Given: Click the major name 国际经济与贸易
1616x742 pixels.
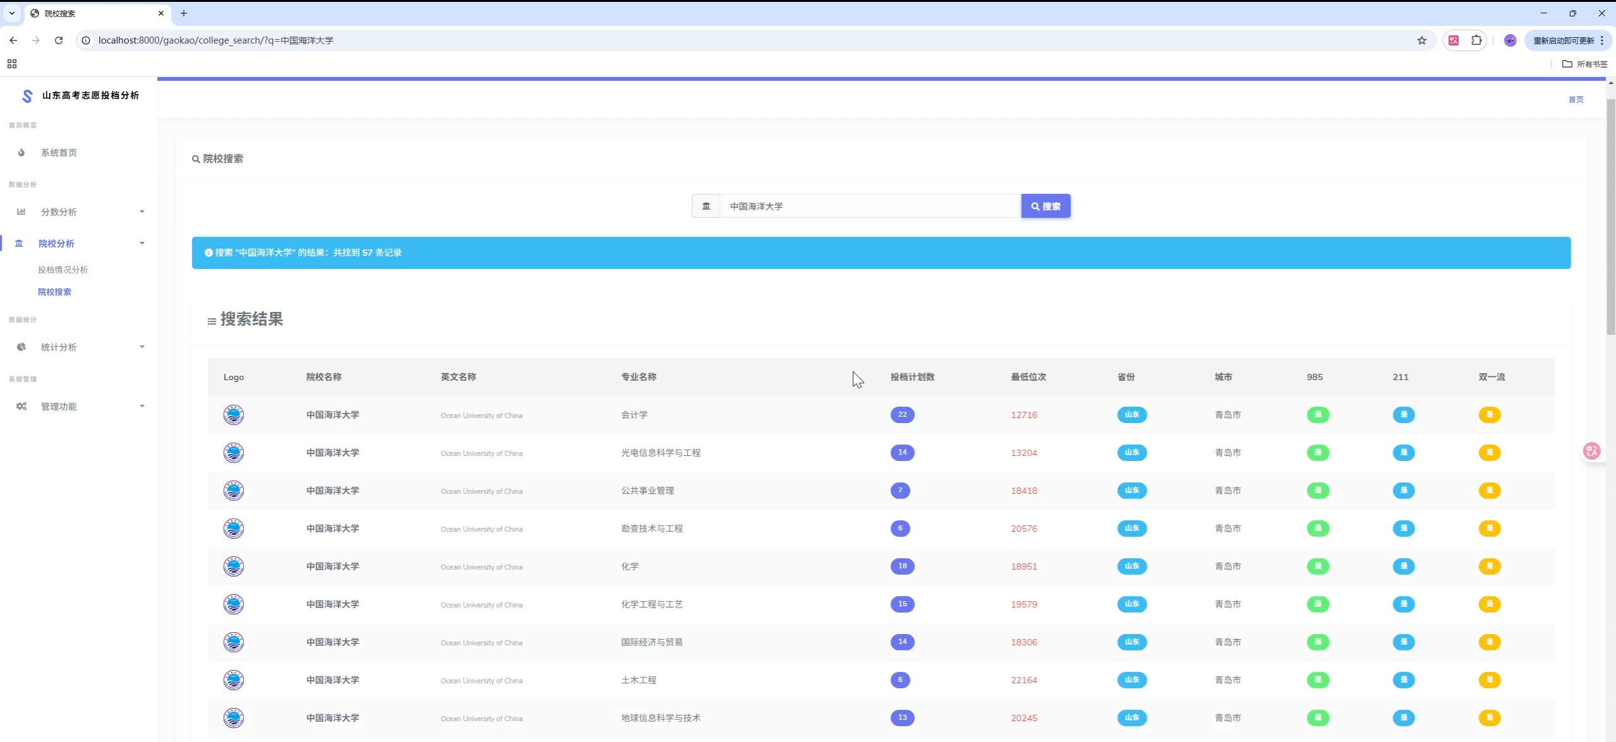Looking at the screenshot, I should pos(652,642).
